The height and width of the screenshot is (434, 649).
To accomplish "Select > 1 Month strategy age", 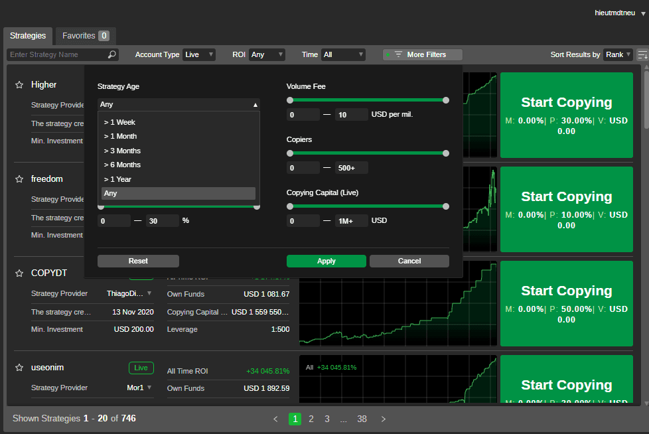I will (179, 137).
